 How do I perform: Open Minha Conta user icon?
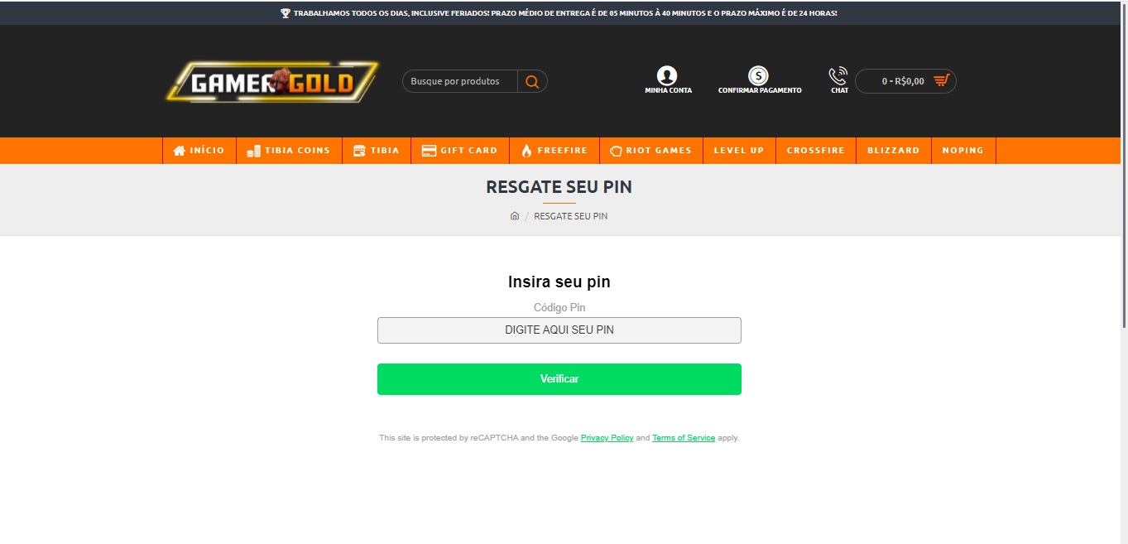coord(667,75)
